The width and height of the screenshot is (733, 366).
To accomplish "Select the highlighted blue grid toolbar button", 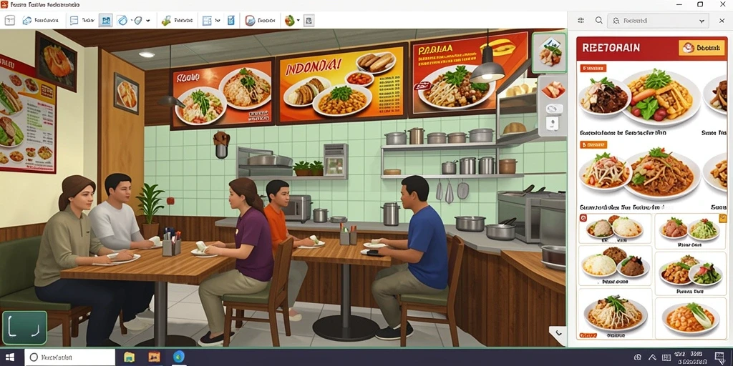I will [x=106, y=21].
